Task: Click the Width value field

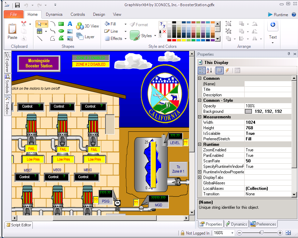Action: pyautogui.click(x=268, y=122)
